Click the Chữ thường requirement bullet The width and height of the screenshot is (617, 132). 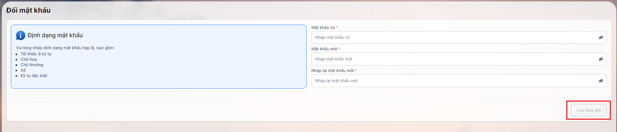[x=32, y=65]
